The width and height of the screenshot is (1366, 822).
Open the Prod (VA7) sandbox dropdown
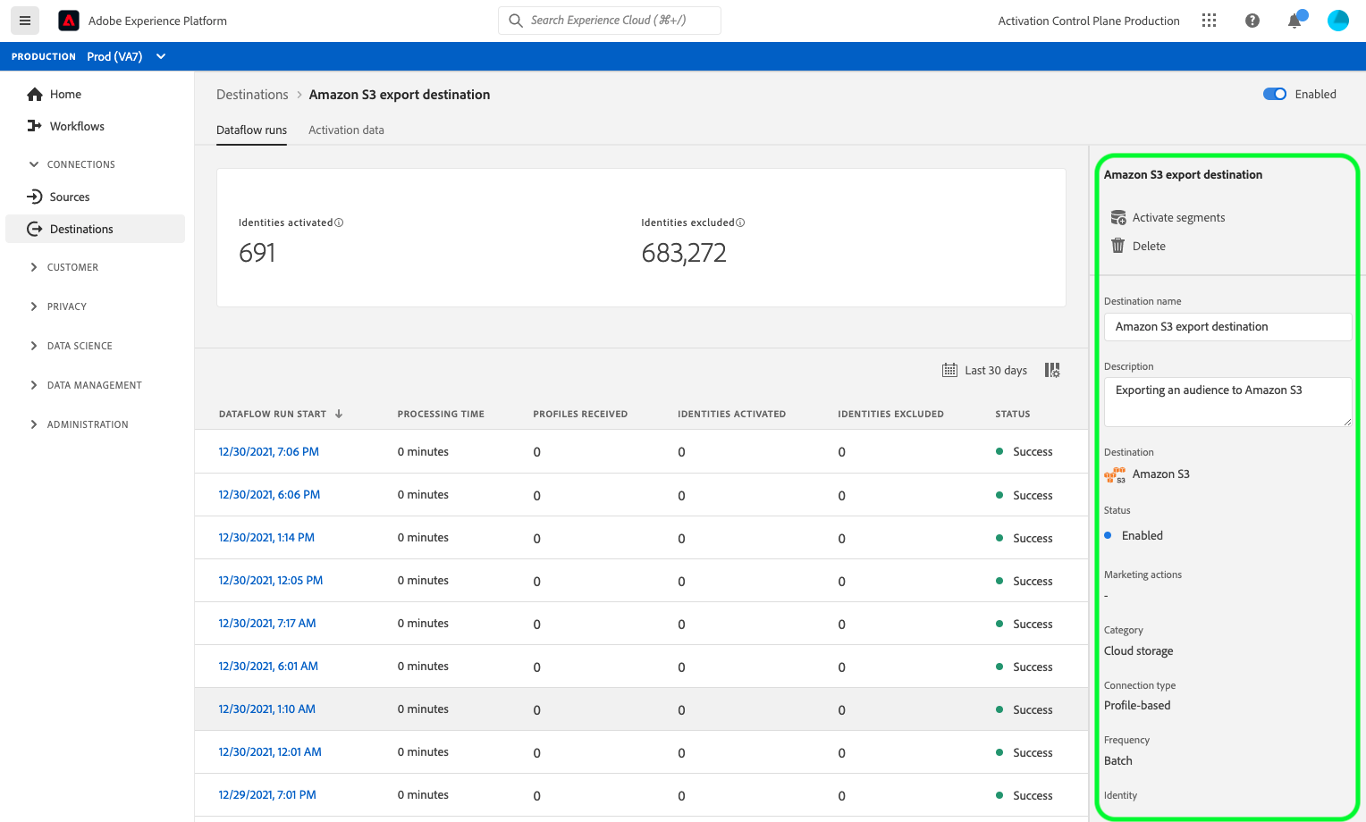126,56
